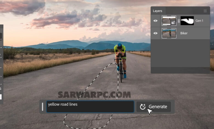This screenshot has height=129, width=214.
Task: Click the prompt field reading yellow road lines
Action: [90, 106]
